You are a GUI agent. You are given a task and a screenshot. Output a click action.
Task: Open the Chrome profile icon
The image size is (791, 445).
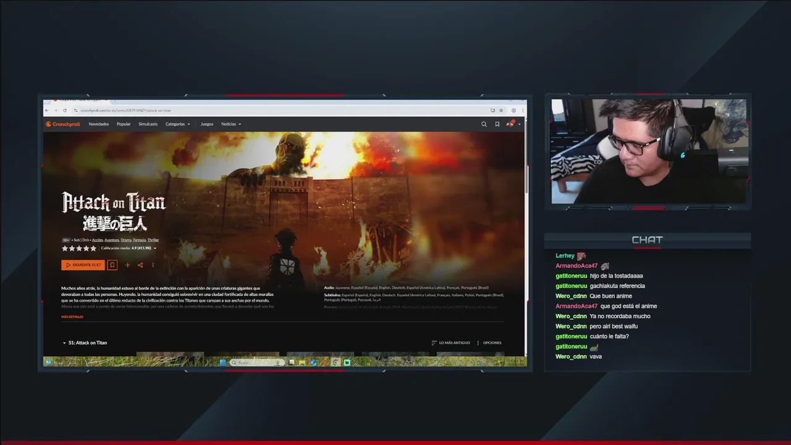click(x=514, y=111)
